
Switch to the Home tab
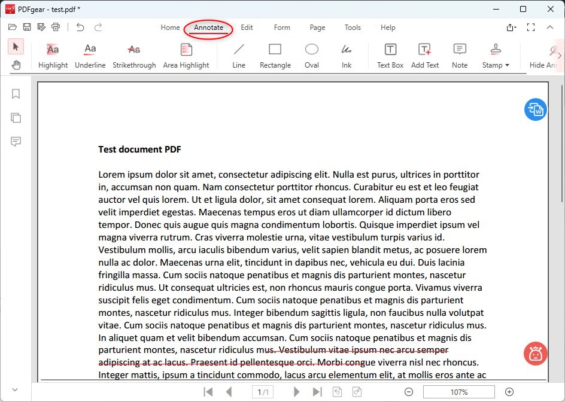(170, 28)
